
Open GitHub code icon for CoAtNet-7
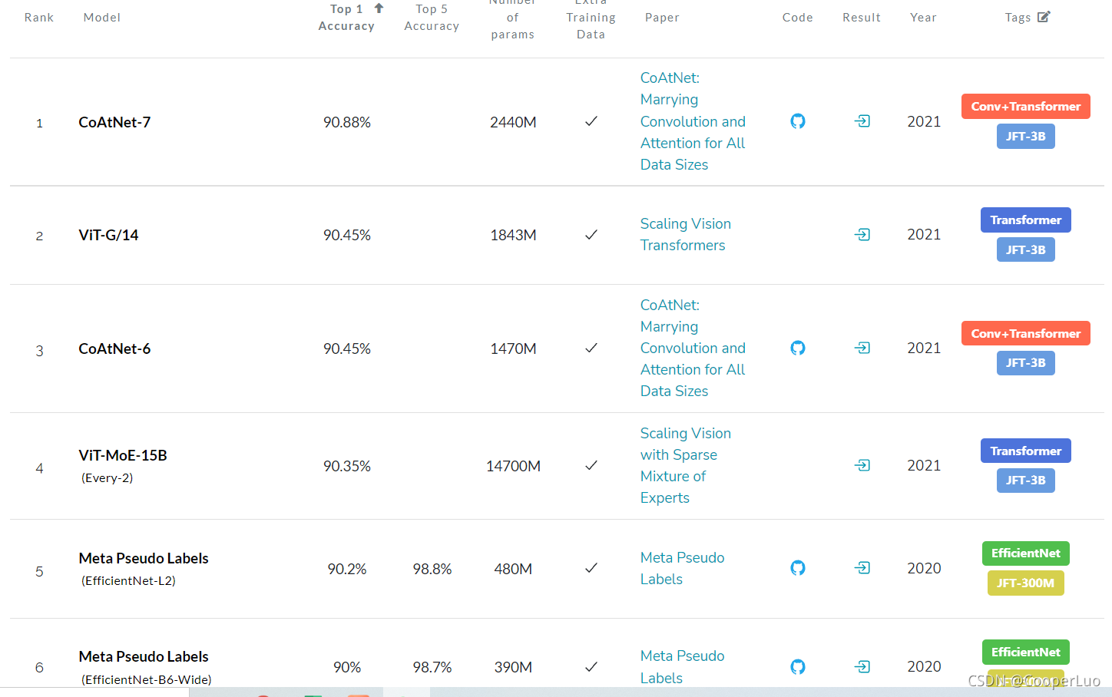[798, 121]
